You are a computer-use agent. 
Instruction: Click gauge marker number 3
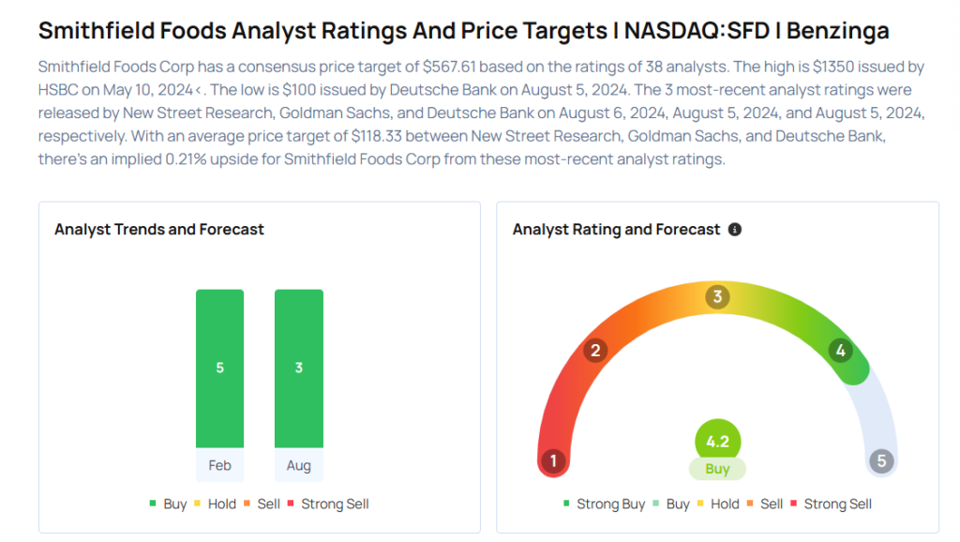click(717, 297)
